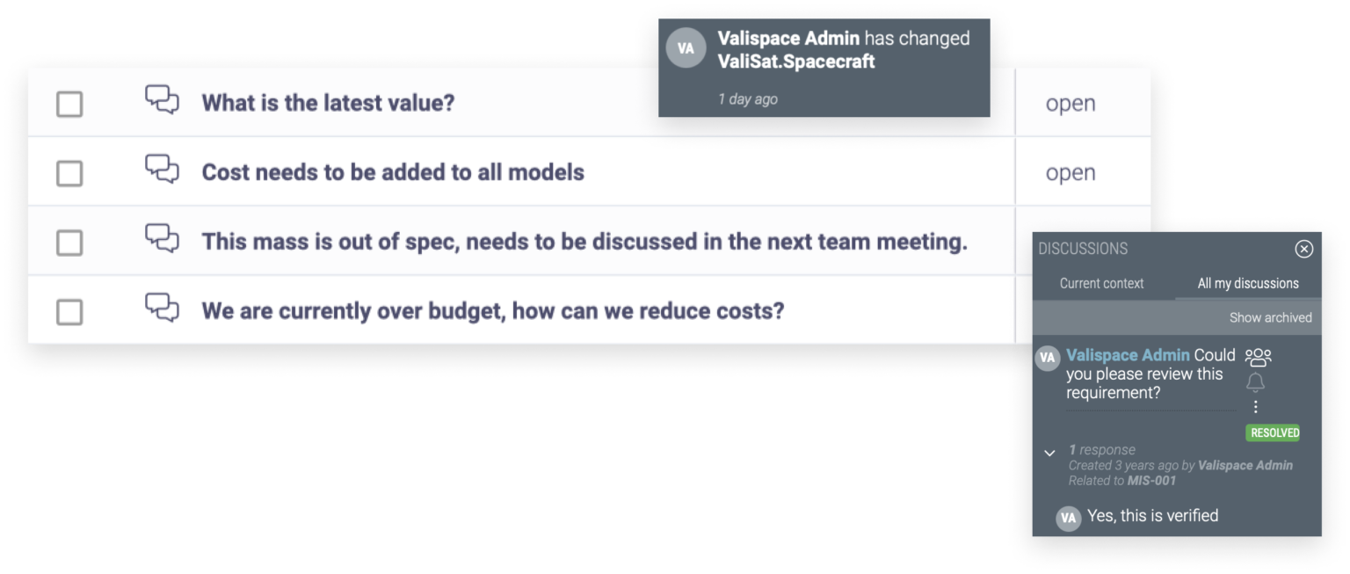Check the checkbox beside 'What is the latest value?'
The image size is (1350, 574).
point(69,102)
